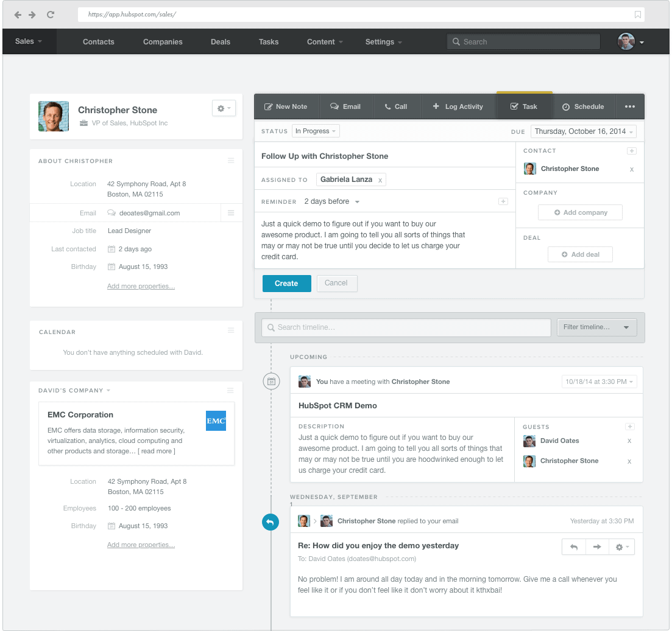
Task: Click the Create button
Action: coord(287,284)
